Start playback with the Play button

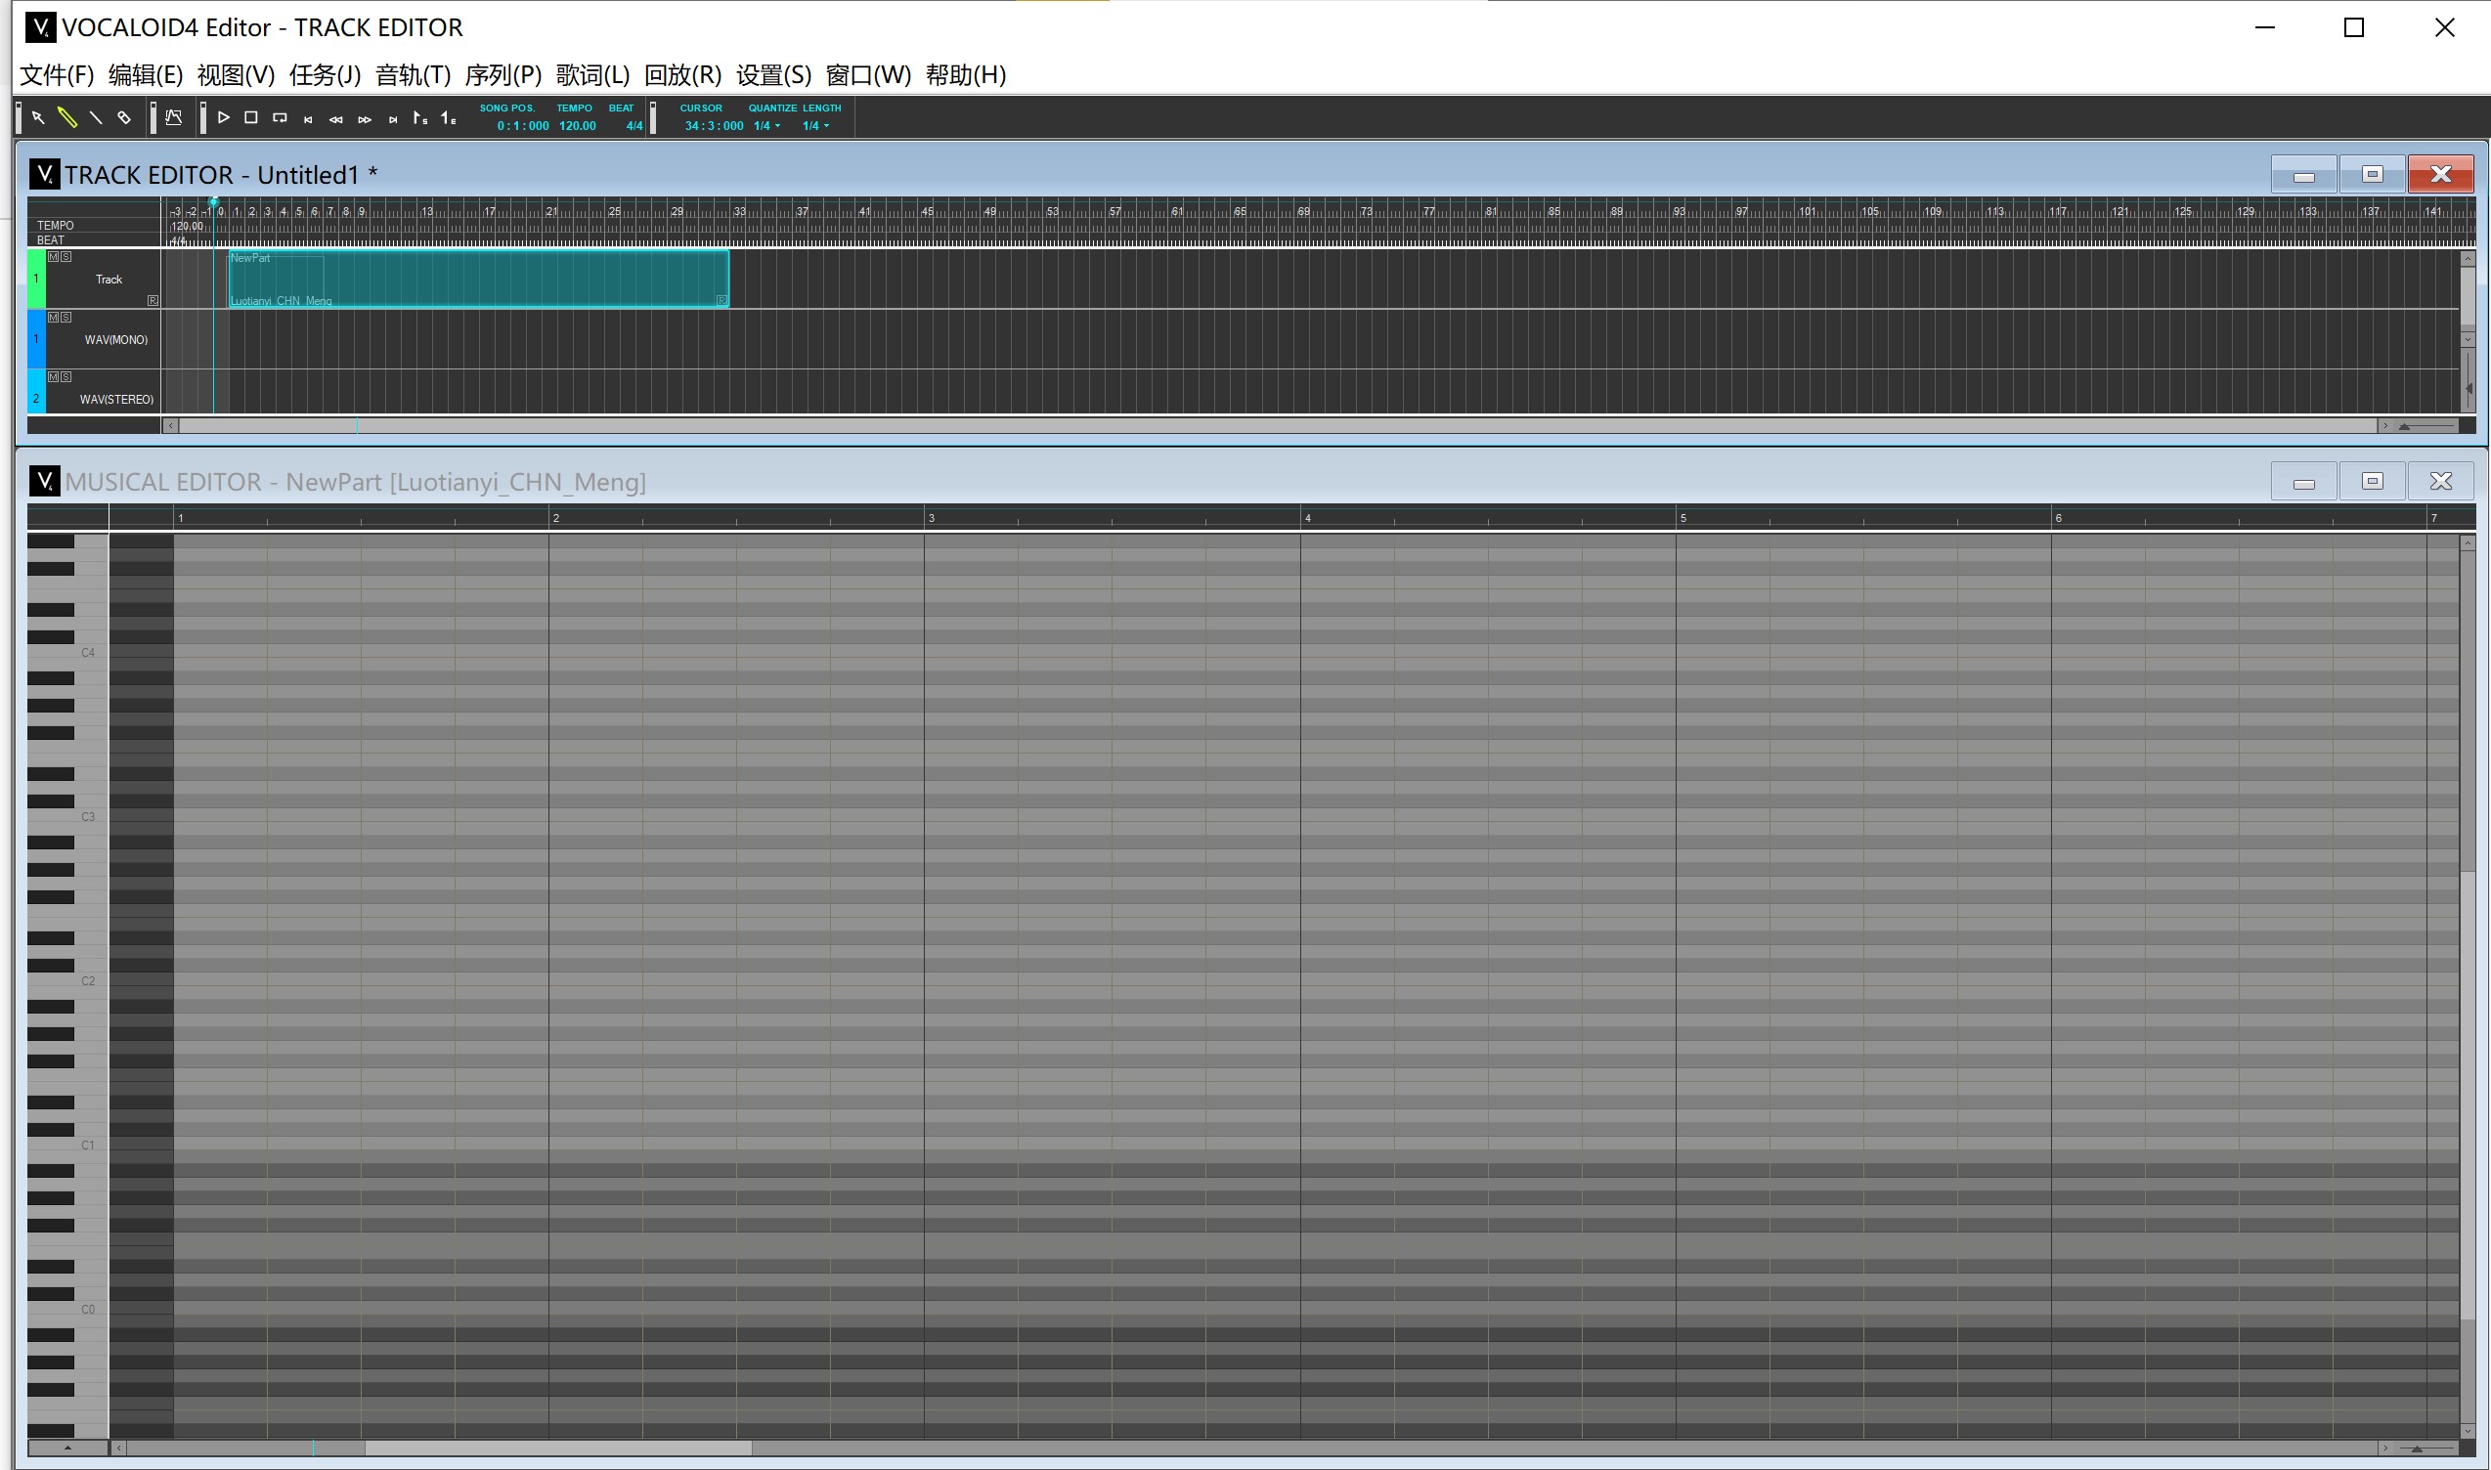click(223, 118)
